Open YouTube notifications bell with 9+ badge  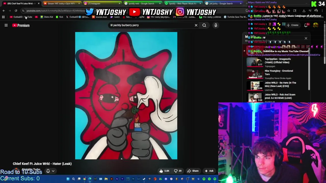click(x=306, y=25)
